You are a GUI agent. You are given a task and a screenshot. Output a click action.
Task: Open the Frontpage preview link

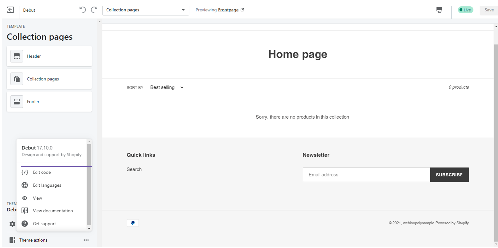[228, 10]
